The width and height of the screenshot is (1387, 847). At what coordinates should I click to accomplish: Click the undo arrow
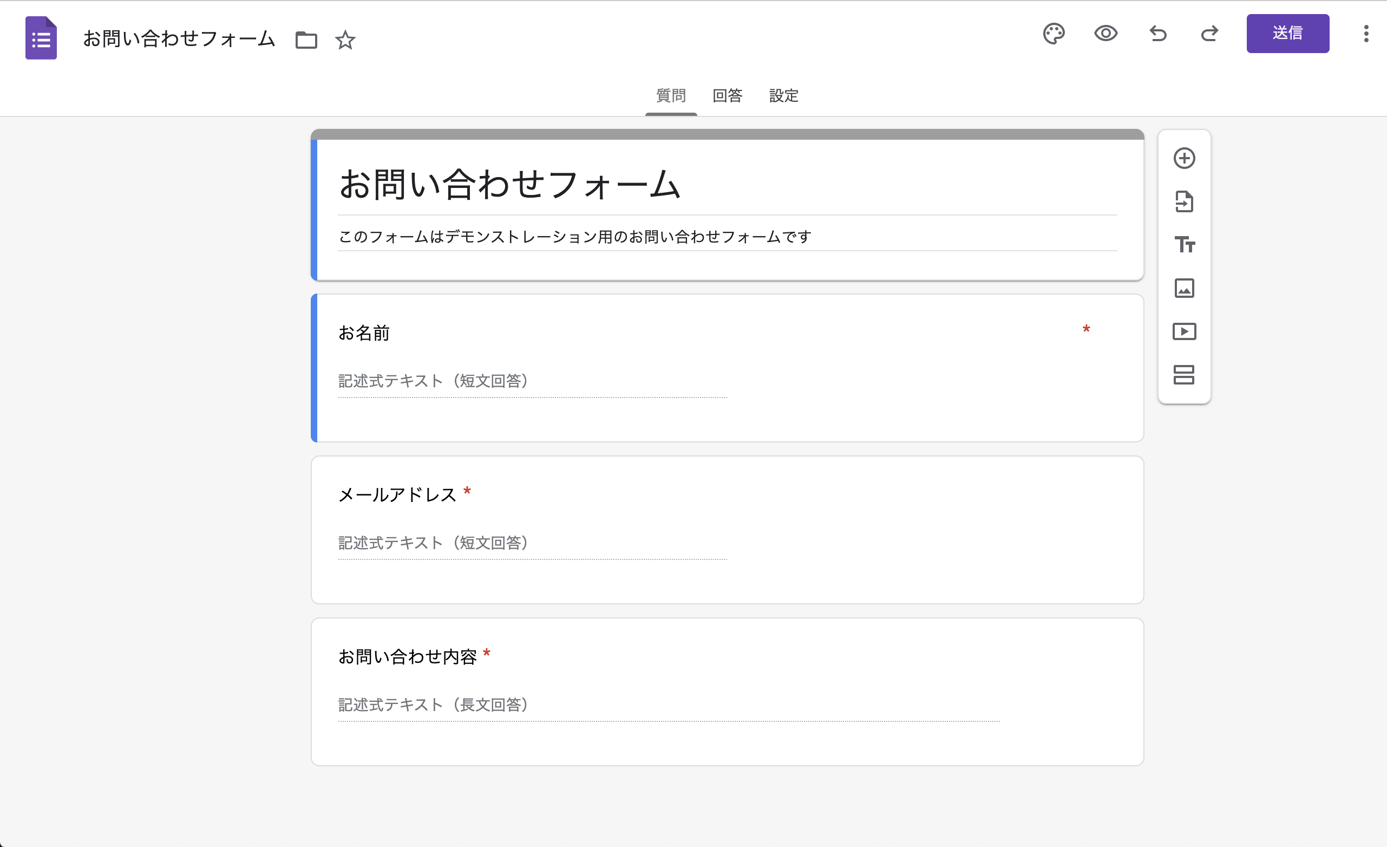[1158, 34]
